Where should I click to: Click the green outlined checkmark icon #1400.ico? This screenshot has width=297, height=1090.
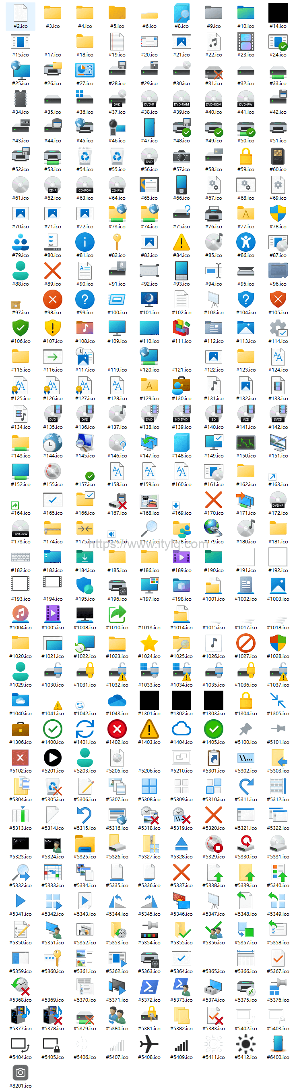tap(53, 729)
